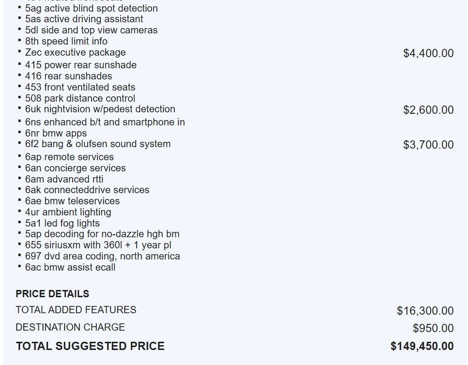
Task: Click the PRICE DETAILS heading
Action: click(x=52, y=294)
